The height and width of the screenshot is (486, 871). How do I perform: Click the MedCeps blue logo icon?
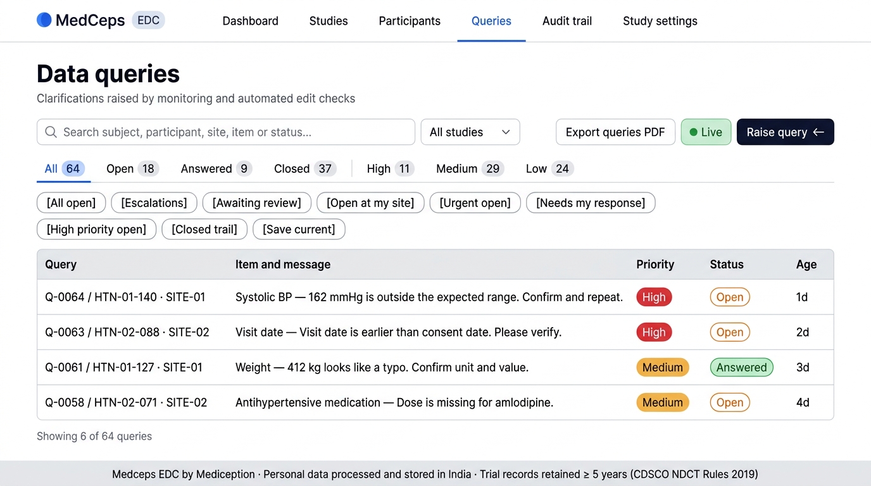(x=44, y=20)
